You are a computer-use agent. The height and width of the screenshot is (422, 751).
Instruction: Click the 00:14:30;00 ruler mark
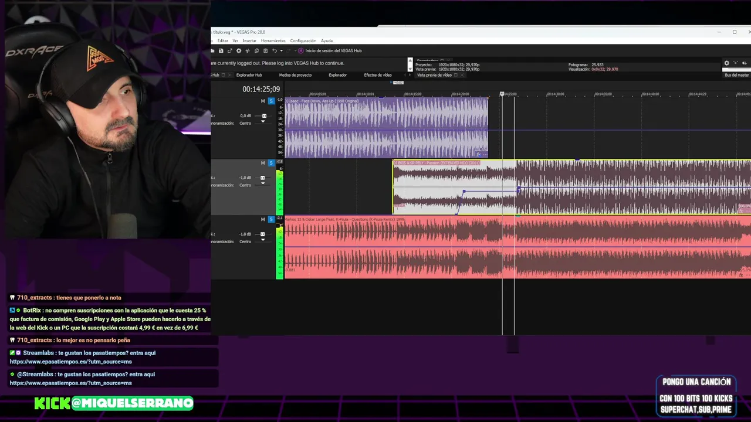(x=556, y=94)
